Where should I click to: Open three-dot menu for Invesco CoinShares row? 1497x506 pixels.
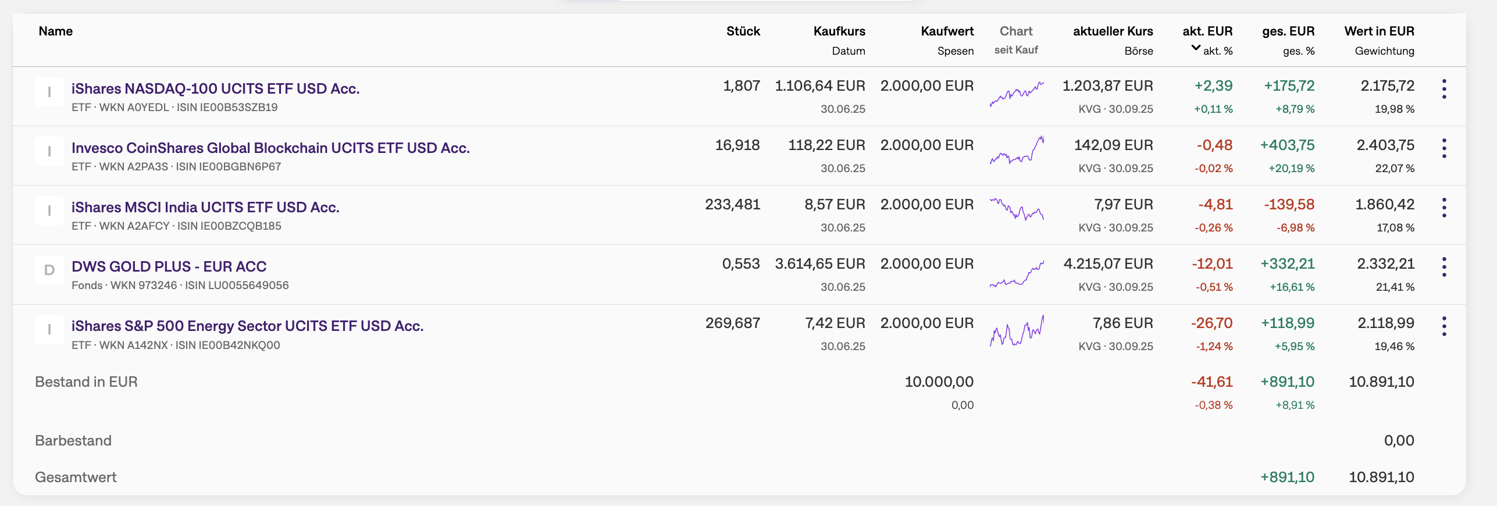pyautogui.click(x=1444, y=148)
